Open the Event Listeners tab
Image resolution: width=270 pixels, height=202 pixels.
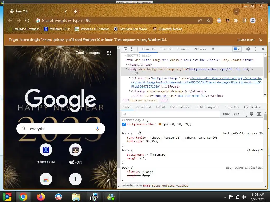pos(180,107)
